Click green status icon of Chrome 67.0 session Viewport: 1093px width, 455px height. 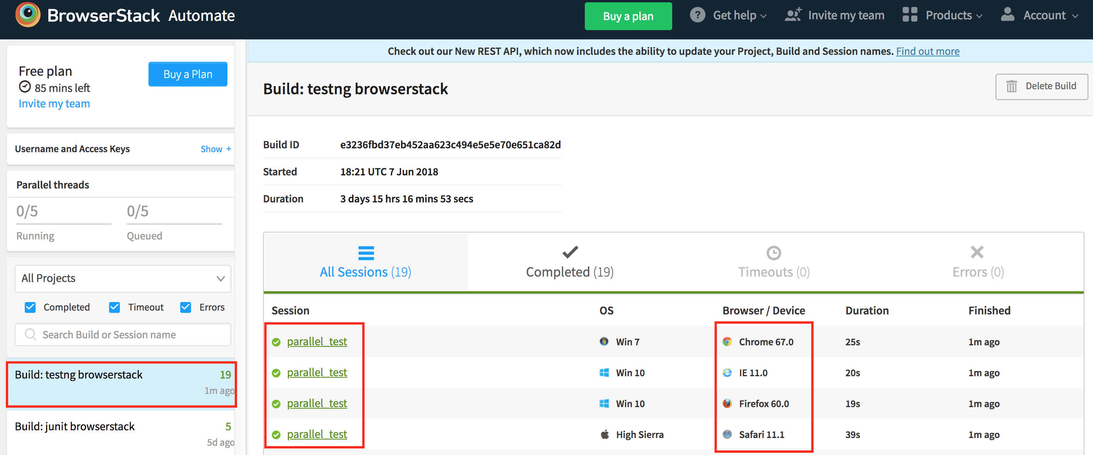point(276,342)
